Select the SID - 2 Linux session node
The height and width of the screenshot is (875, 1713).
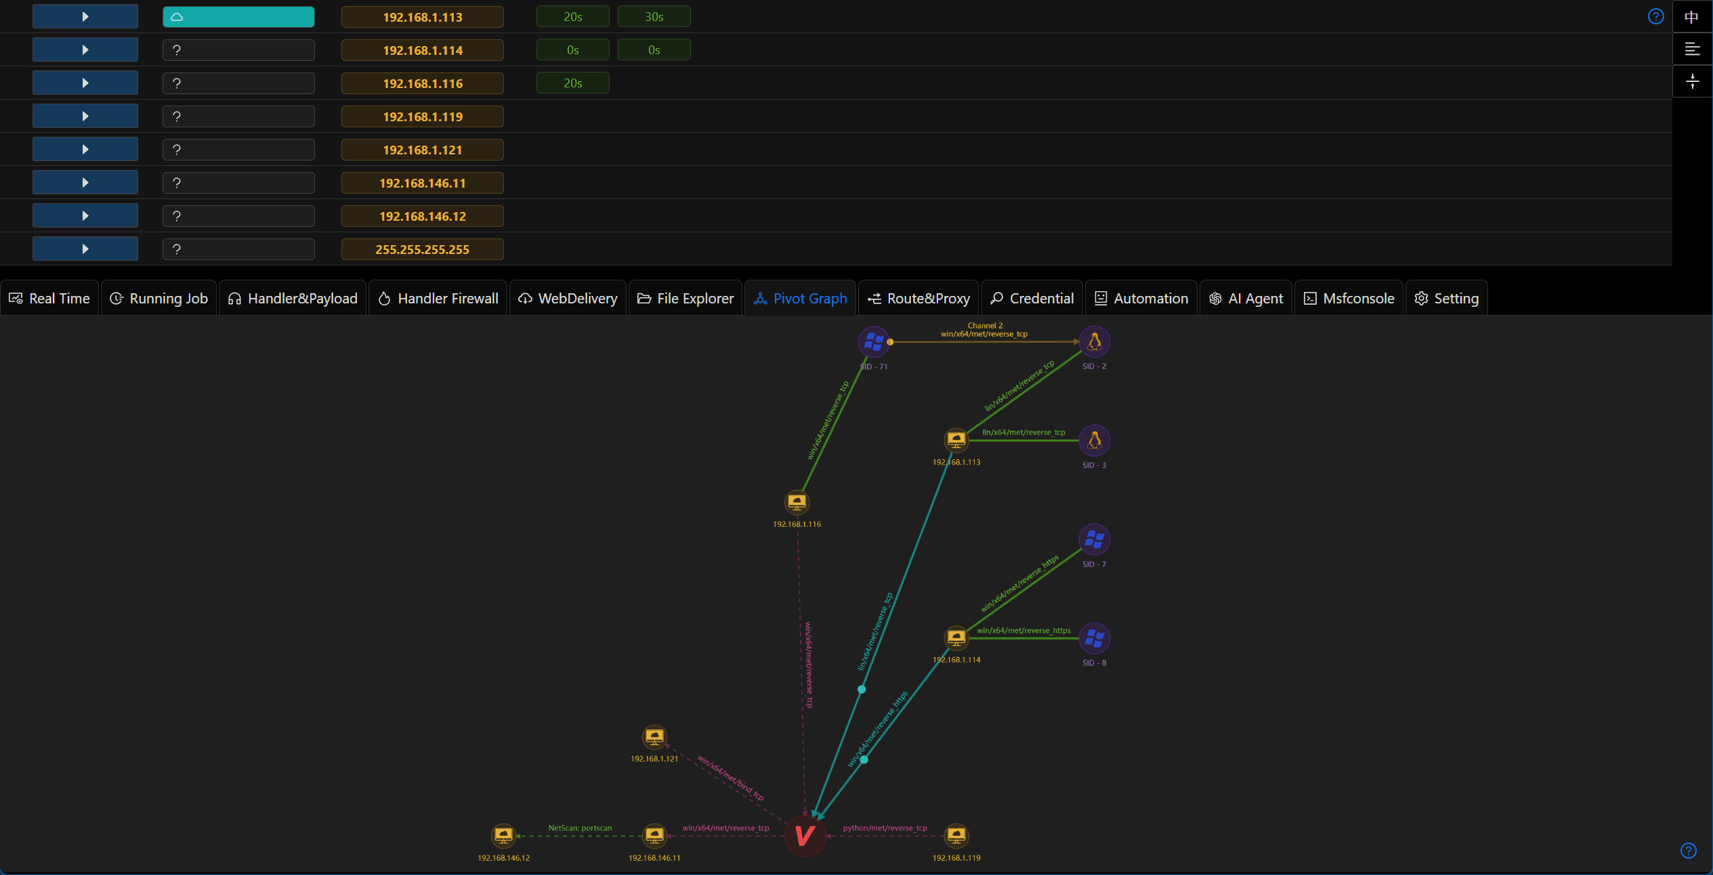[1094, 342]
